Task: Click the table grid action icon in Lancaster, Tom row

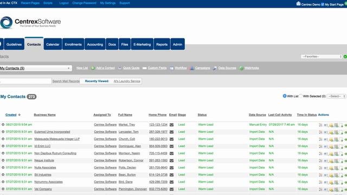Action: tap(336, 132)
